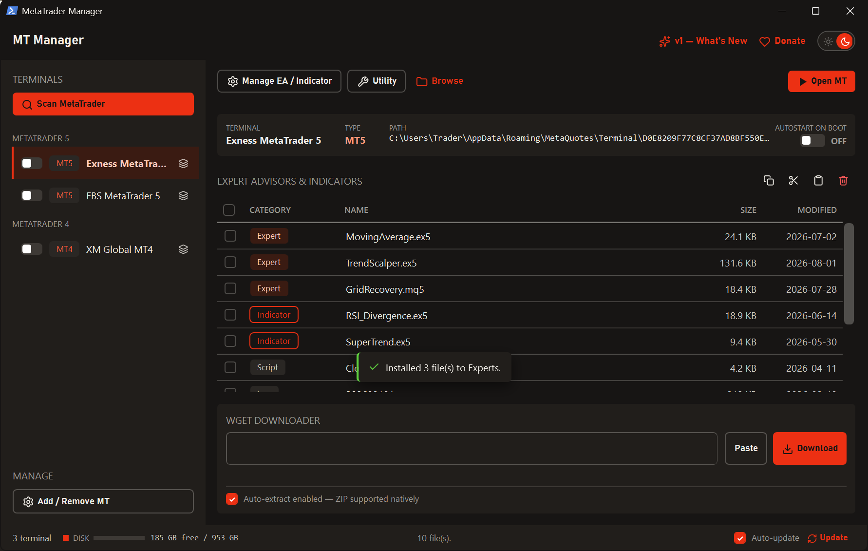Uncheck the Auto-extract enabled checkbox
868x551 pixels.
tap(232, 499)
